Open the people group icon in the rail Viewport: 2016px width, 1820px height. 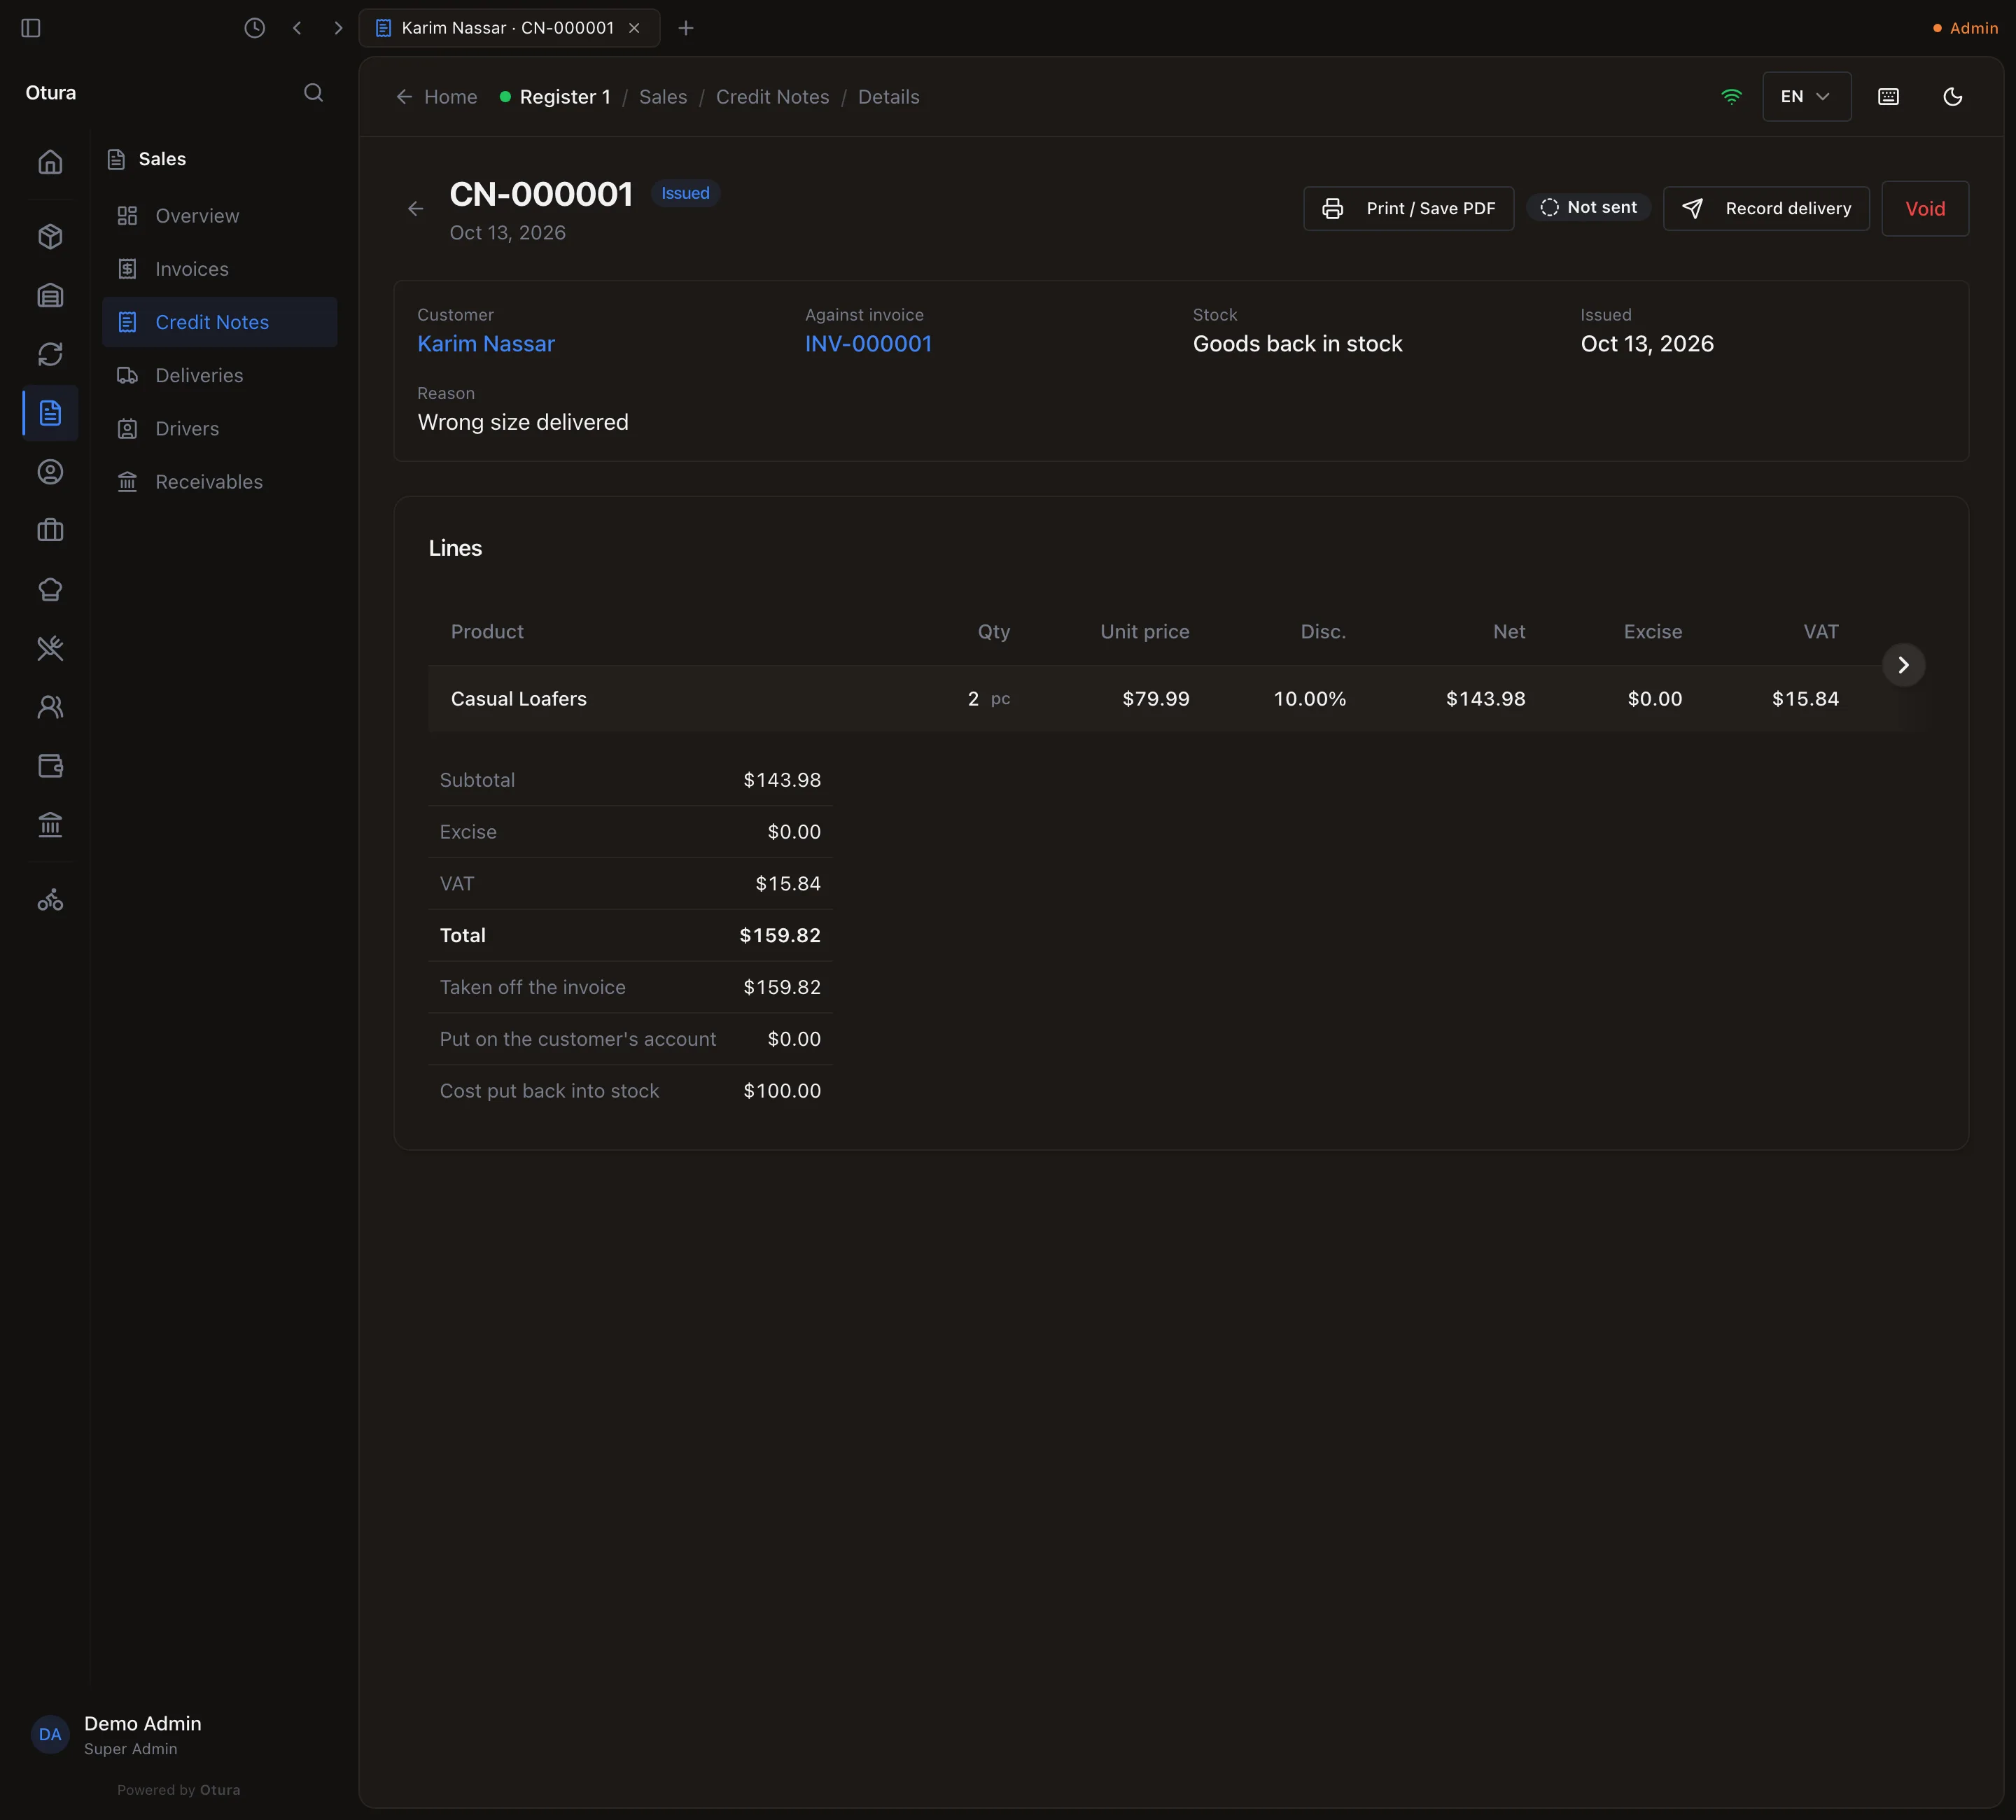(x=50, y=708)
